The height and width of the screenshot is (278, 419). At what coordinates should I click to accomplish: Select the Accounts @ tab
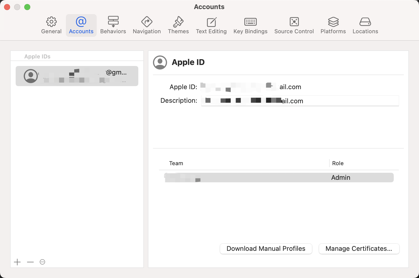[x=81, y=25]
